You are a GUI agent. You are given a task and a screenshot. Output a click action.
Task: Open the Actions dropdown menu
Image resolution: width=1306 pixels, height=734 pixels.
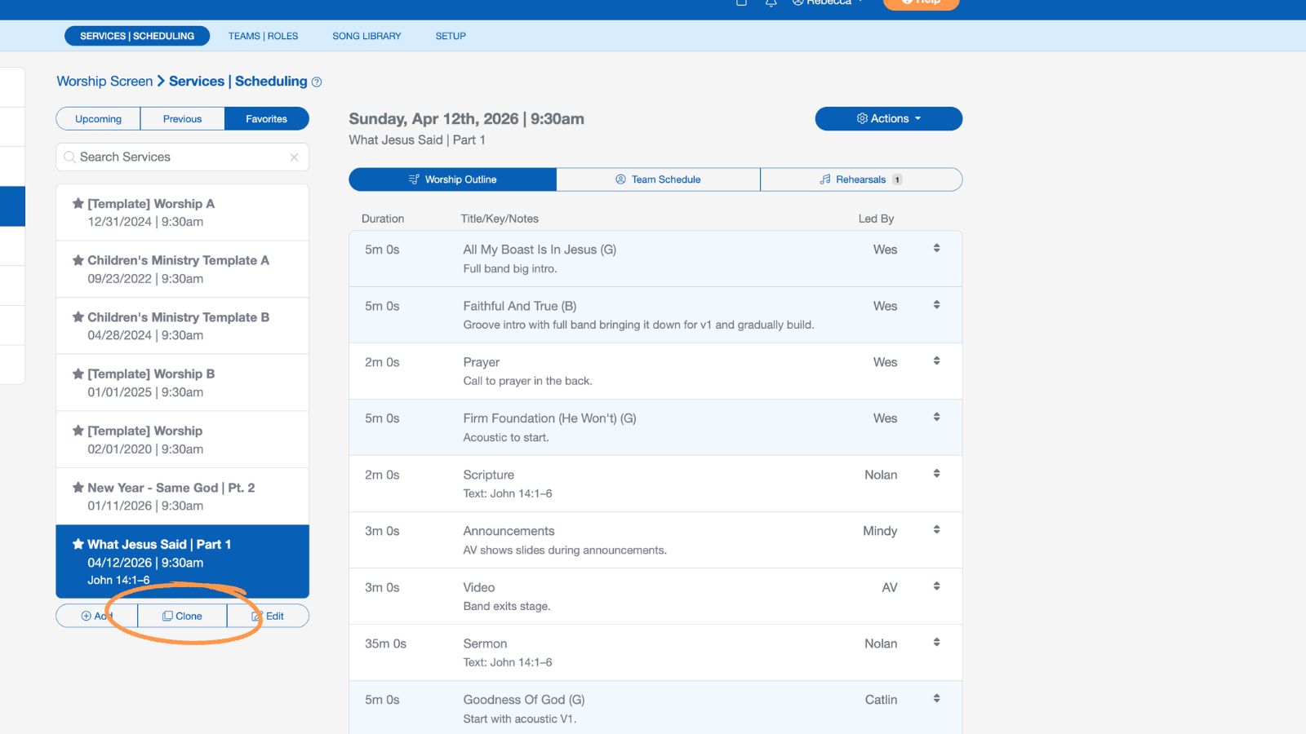coord(888,119)
